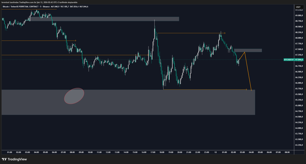Click the 16:00 time axis label

(144, 152)
